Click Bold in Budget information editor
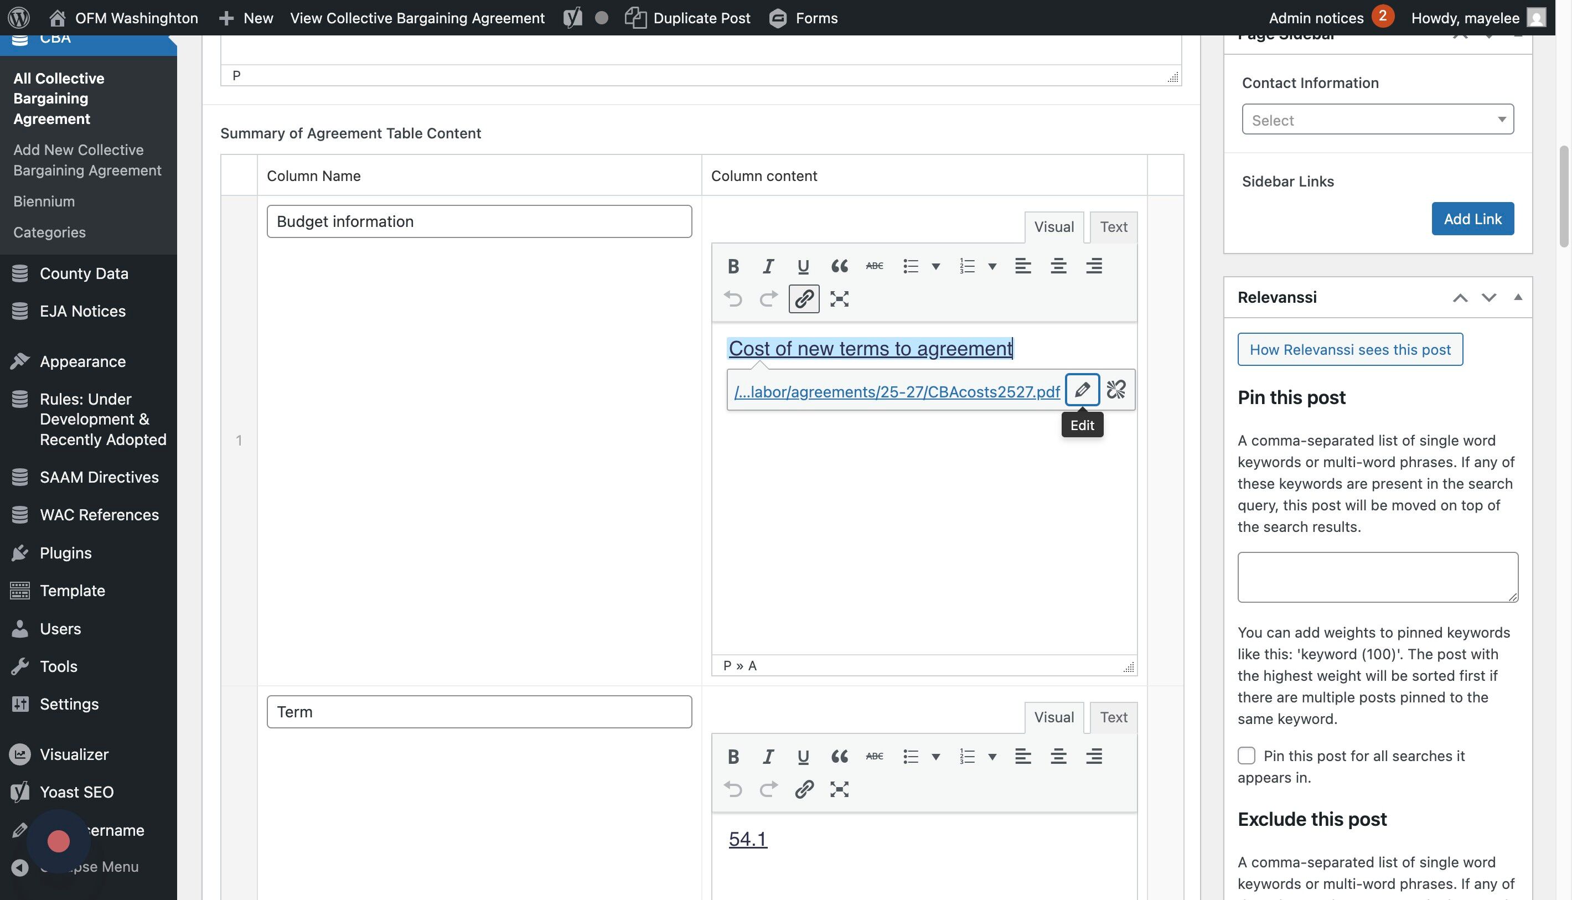The height and width of the screenshot is (900, 1572). 733,266
